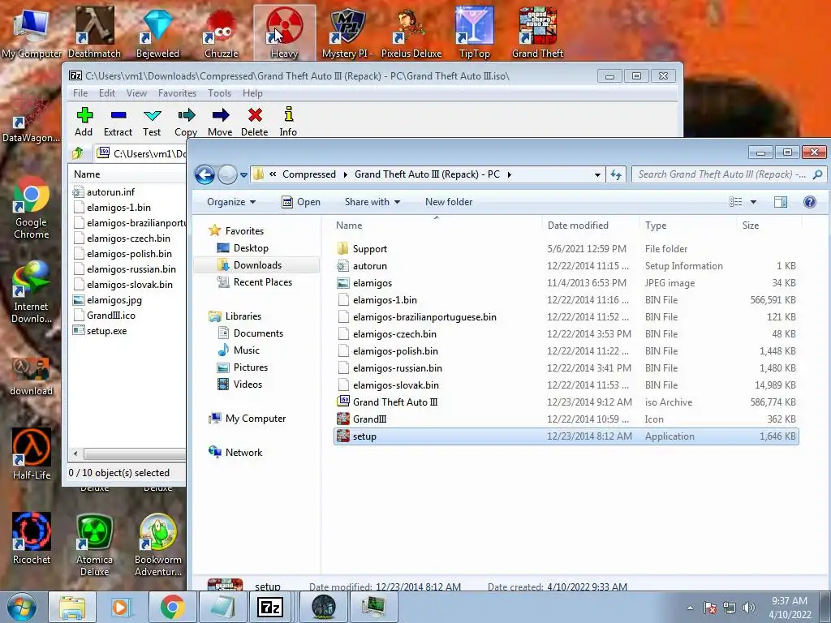Screen dimensions: 831x623
Task: Select elamigos.jpg in 7-Zip list
Action: (114, 300)
